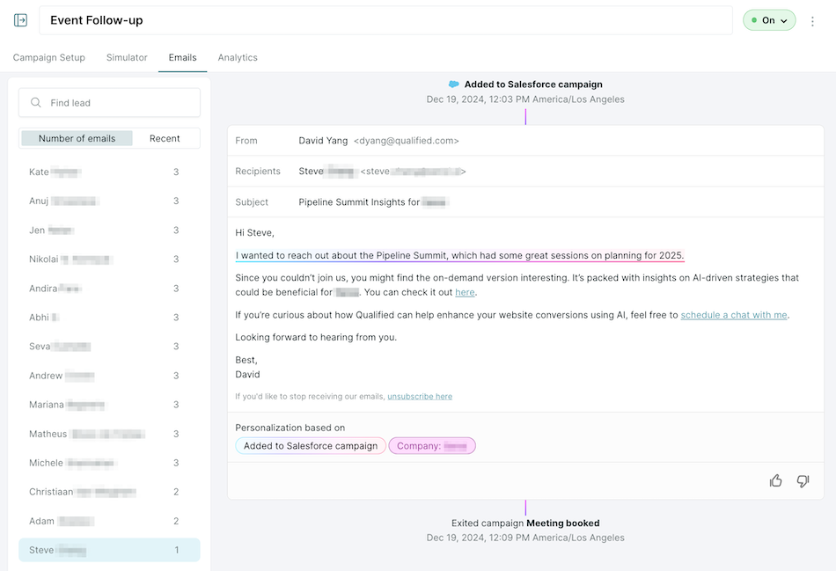The image size is (836, 571).
Task: Select lead Nikolai in the list
Action: tap(109, 260)
